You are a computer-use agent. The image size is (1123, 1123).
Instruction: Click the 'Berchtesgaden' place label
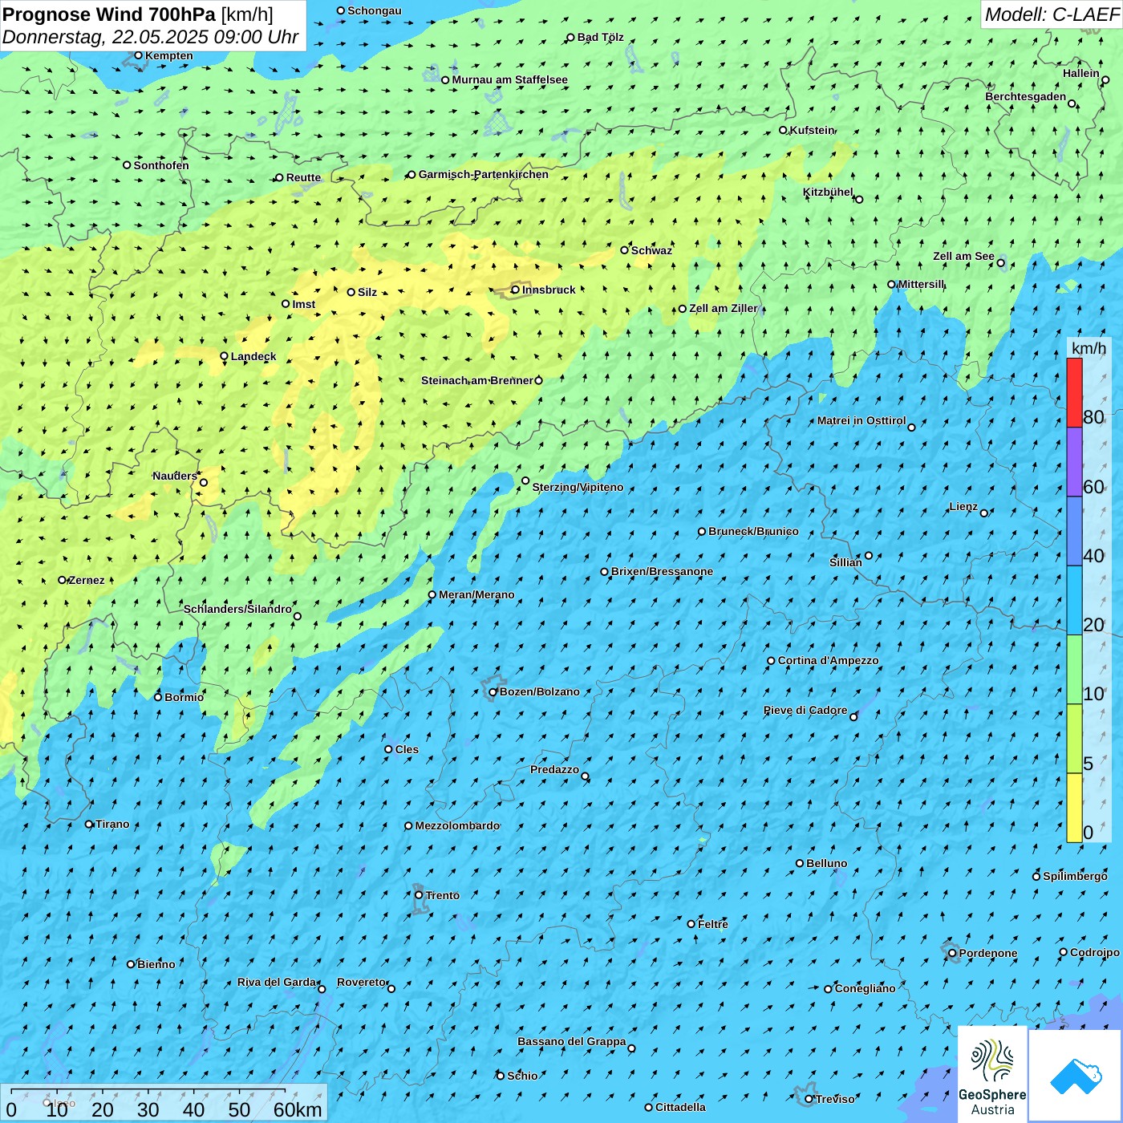click(x=1026, y=96)
